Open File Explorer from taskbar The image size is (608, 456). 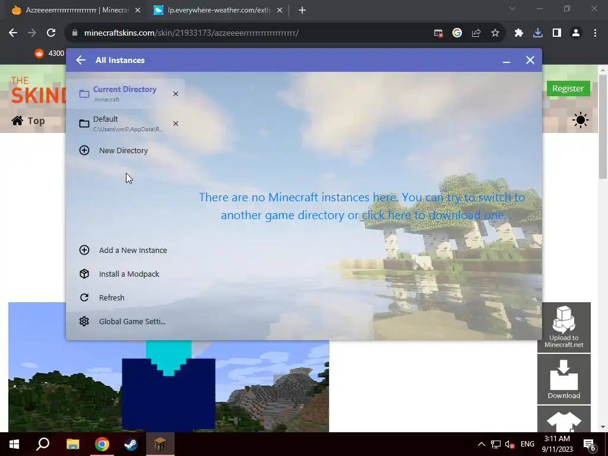click(72, 444)
